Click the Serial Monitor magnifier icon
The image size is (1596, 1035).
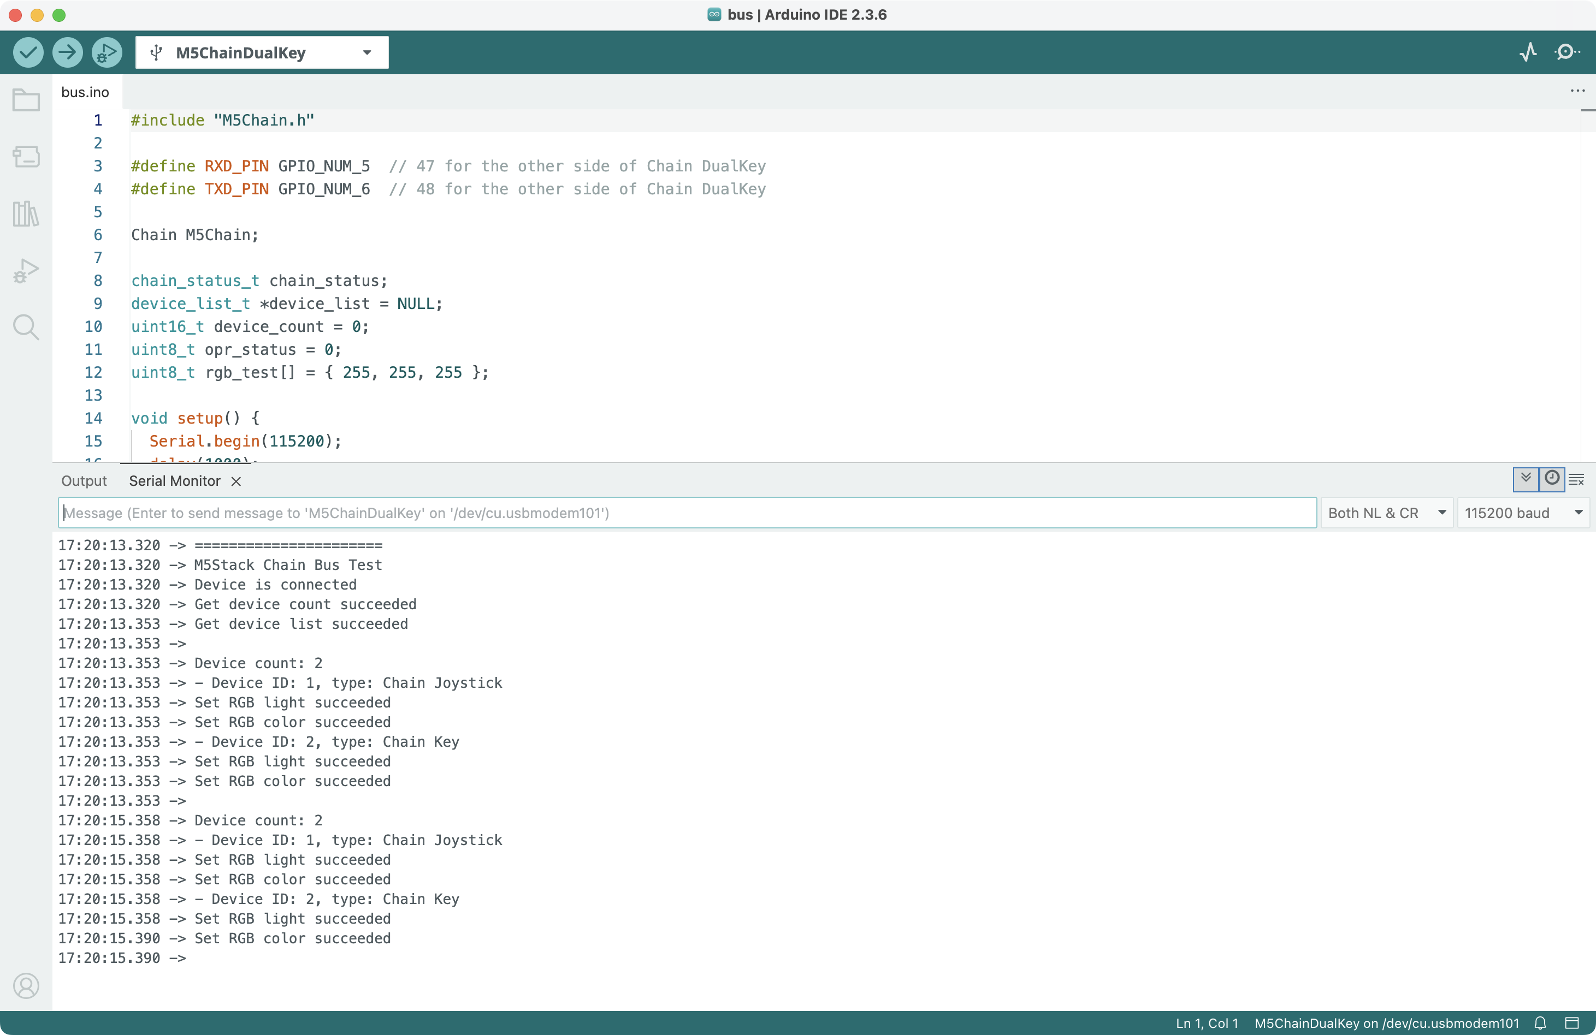point(1567,52)
